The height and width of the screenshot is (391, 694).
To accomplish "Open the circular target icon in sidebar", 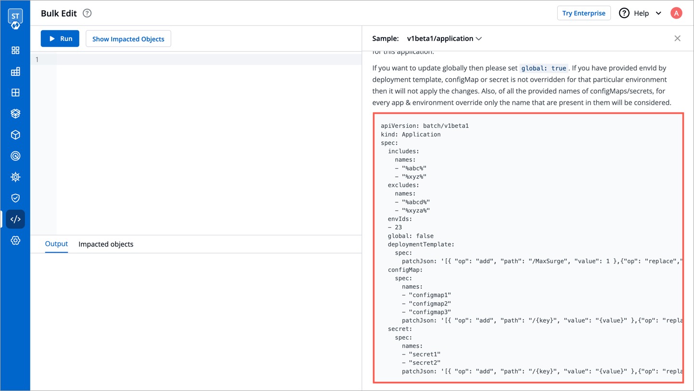I will tap(15, 156).
